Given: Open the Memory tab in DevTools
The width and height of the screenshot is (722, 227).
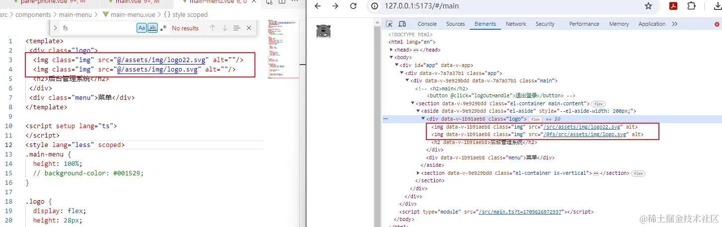Looking at the screenshot, I should [x=619, y=24].
